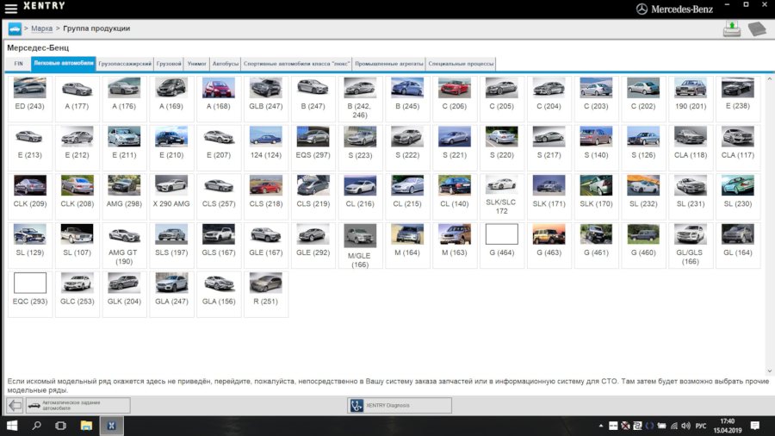Pick the G (463) model

click(x=549, y=246)
